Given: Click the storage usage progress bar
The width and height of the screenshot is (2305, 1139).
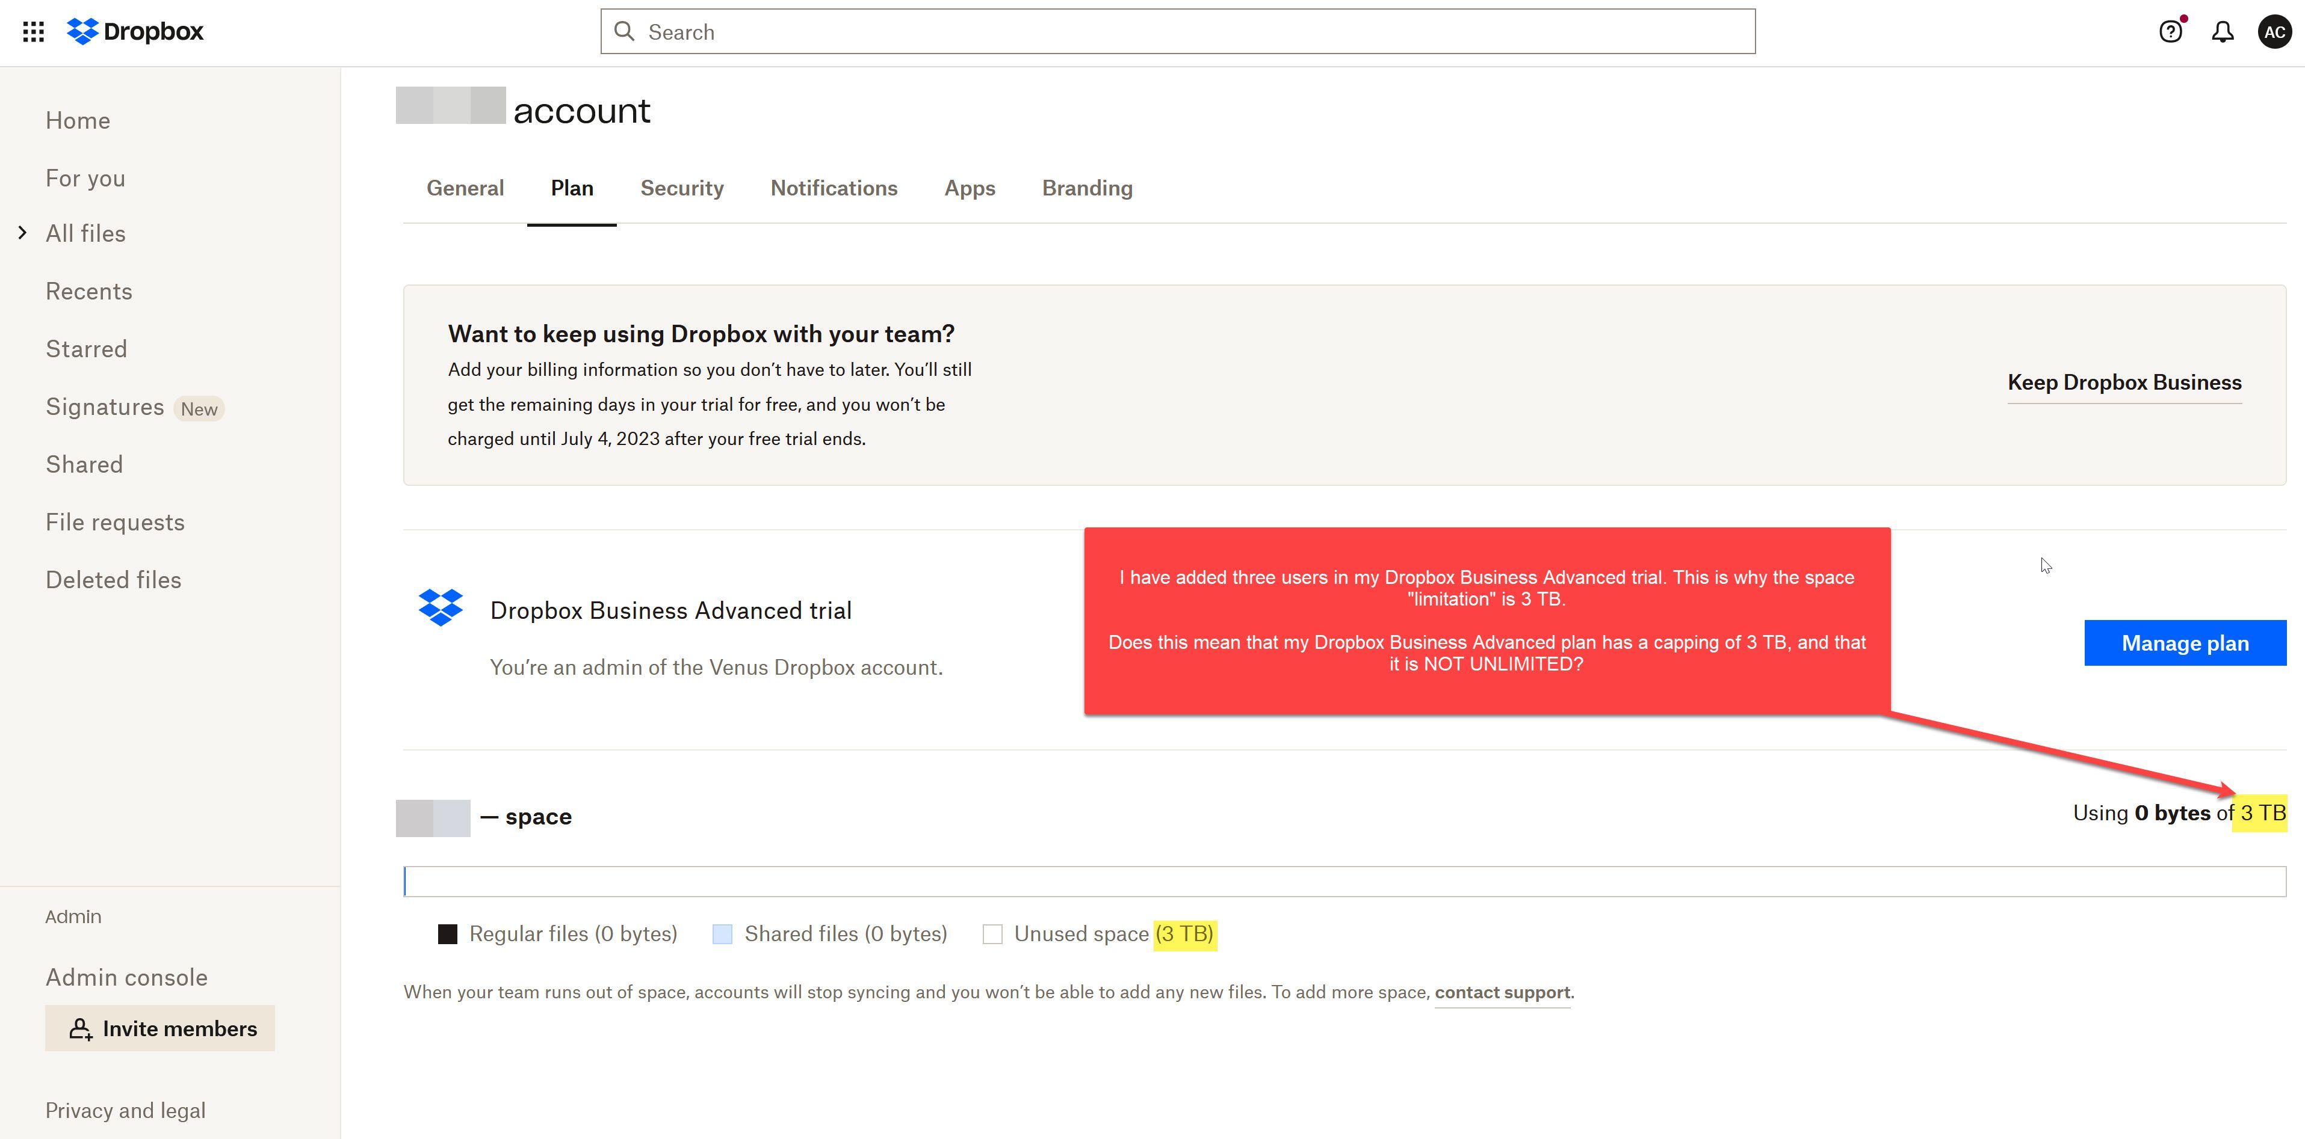Looking at the screenshot, I should point(1344,882).
